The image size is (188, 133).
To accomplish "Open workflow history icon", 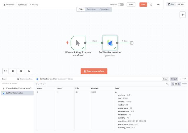I will 151,5.
